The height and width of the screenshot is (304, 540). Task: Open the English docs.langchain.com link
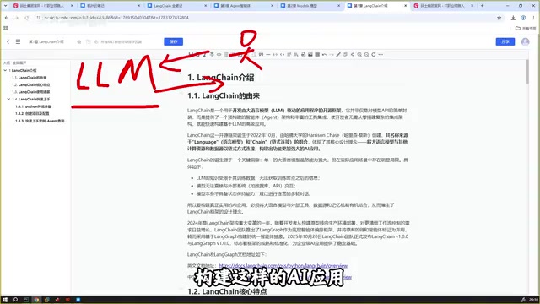click(283, 266)
